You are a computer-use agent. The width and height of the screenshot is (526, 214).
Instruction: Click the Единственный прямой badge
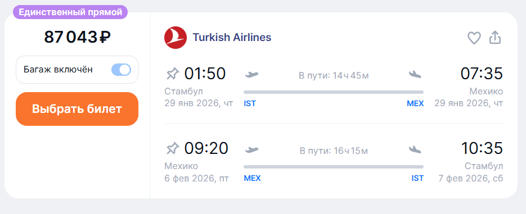click(x=70, y=12)
